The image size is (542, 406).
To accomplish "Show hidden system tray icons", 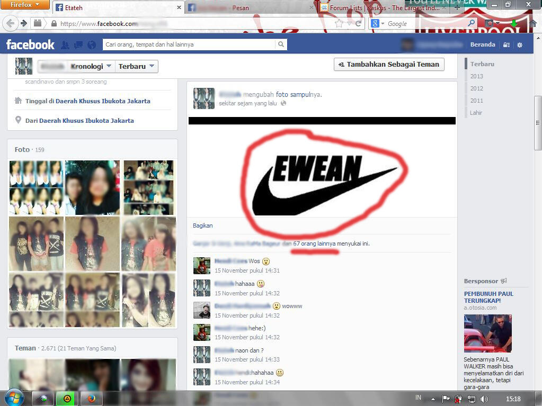I will [x=433, y=400].
